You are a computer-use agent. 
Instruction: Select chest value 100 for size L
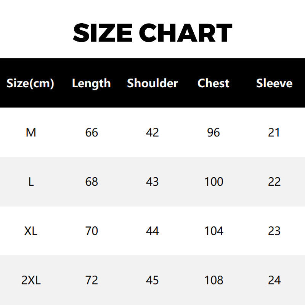213,181
